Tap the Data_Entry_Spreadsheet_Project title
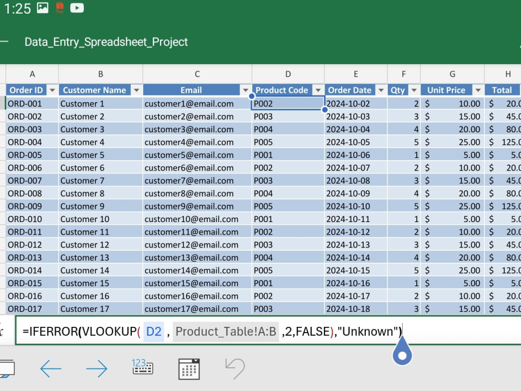Viewport: 521px width, 391px height. coord(106,42)
